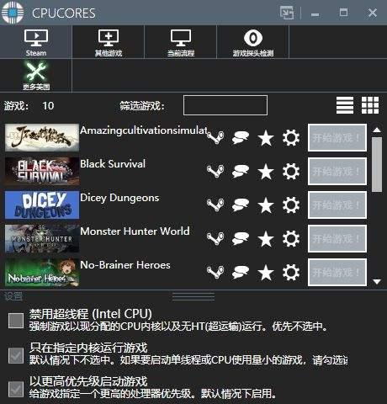The width and height of the screenshot is (387, 404).
Task: Open the wrench and screwdriver tools icon
Action: (36, 72)
